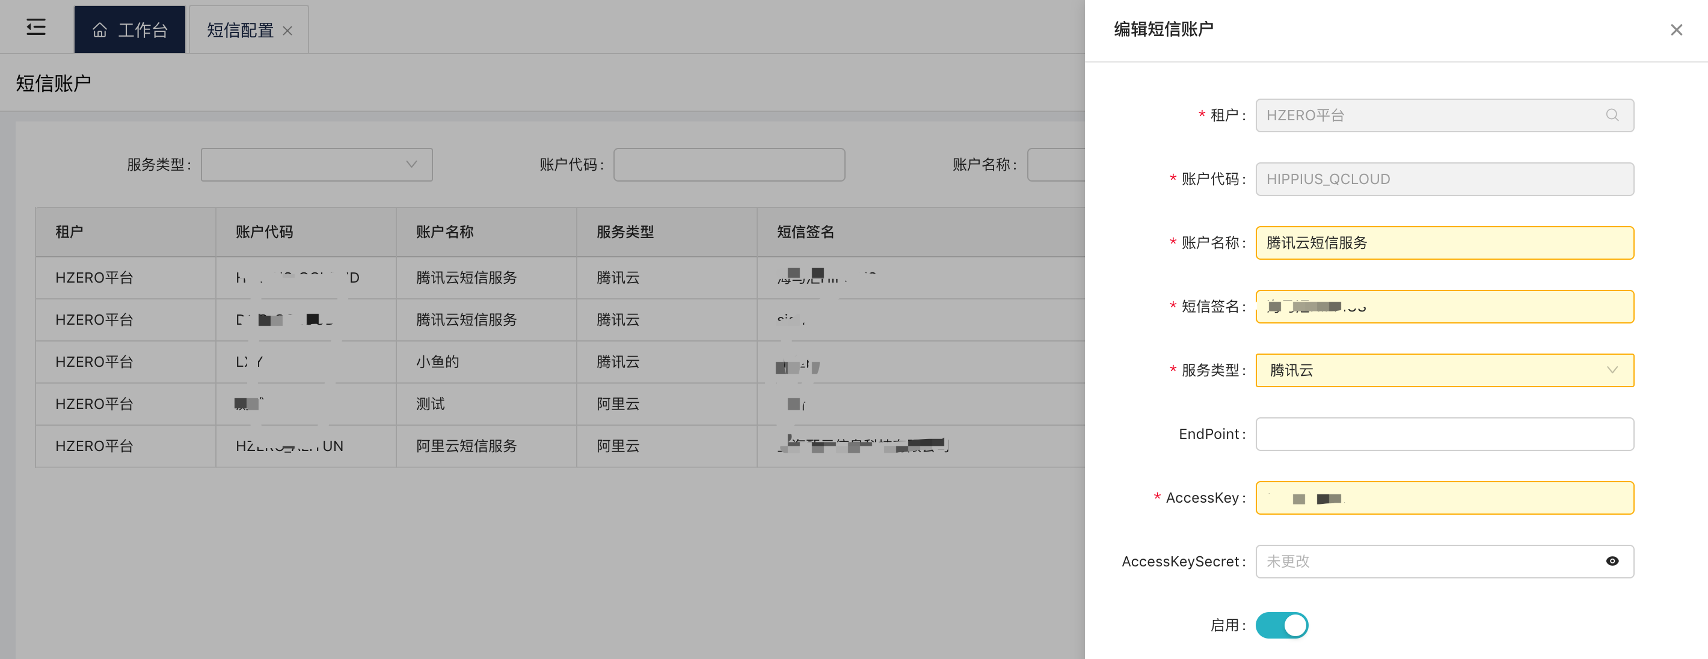Click the 编辑短信账户 drawer title
Viewport: 1708px width, 659px height.
click(x=1164, y=29)
